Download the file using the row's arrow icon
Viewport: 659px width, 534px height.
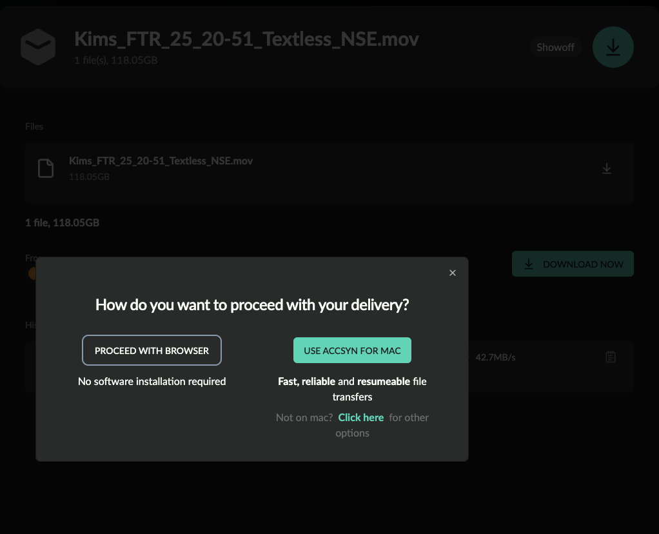click(607, 168)
